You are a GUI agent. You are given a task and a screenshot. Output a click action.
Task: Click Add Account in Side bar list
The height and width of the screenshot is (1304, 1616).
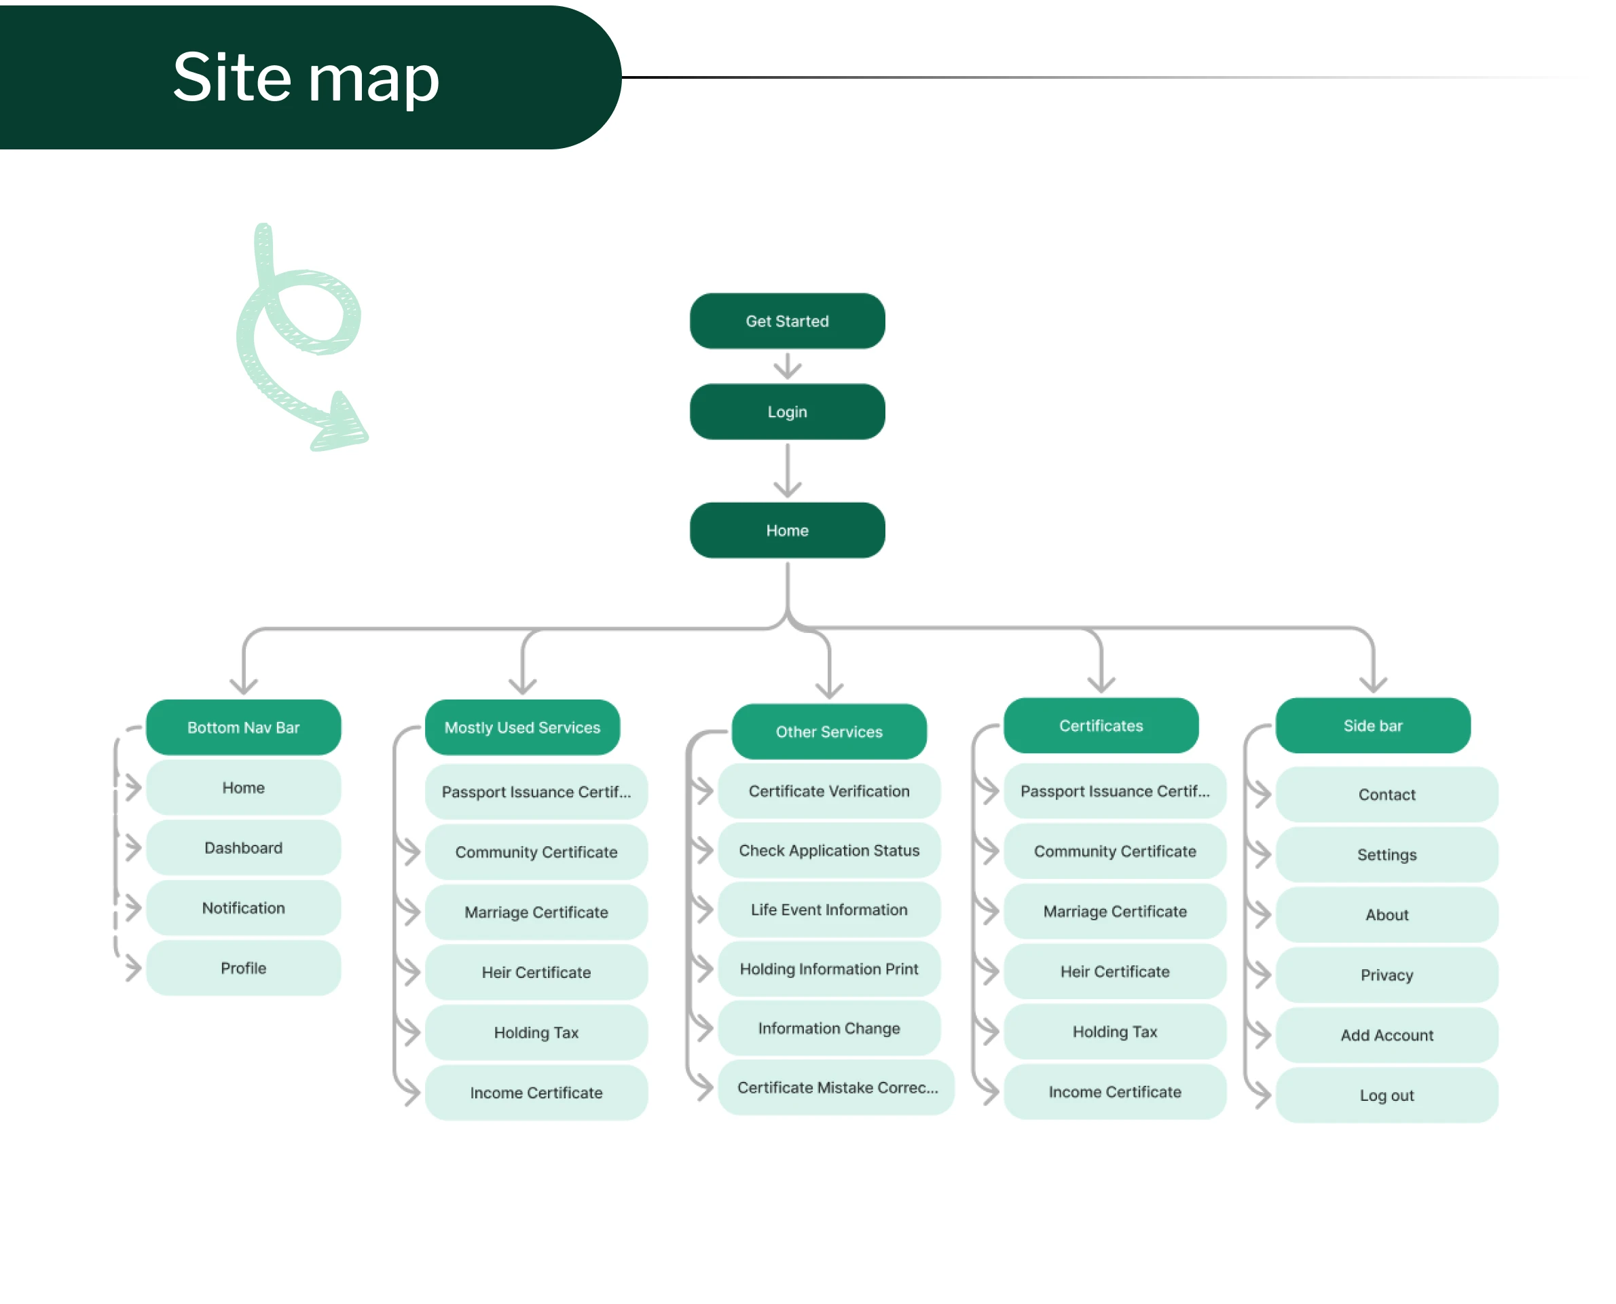coord(1387,1035)
